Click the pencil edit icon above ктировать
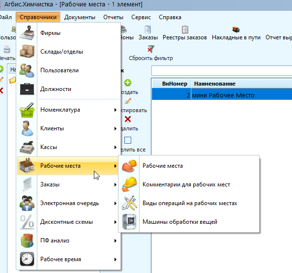 coord(128,101)
